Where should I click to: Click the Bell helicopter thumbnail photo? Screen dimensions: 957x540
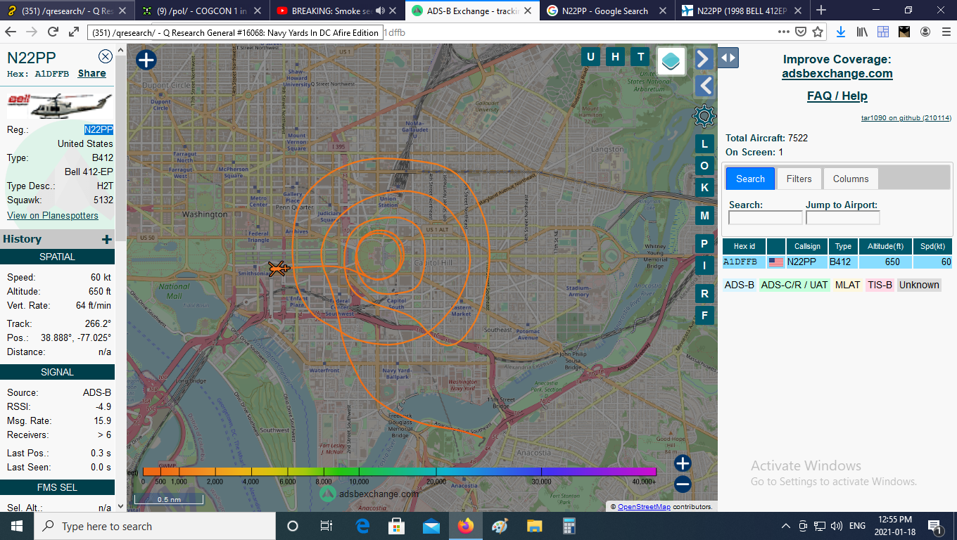click(x=60, y=106)
